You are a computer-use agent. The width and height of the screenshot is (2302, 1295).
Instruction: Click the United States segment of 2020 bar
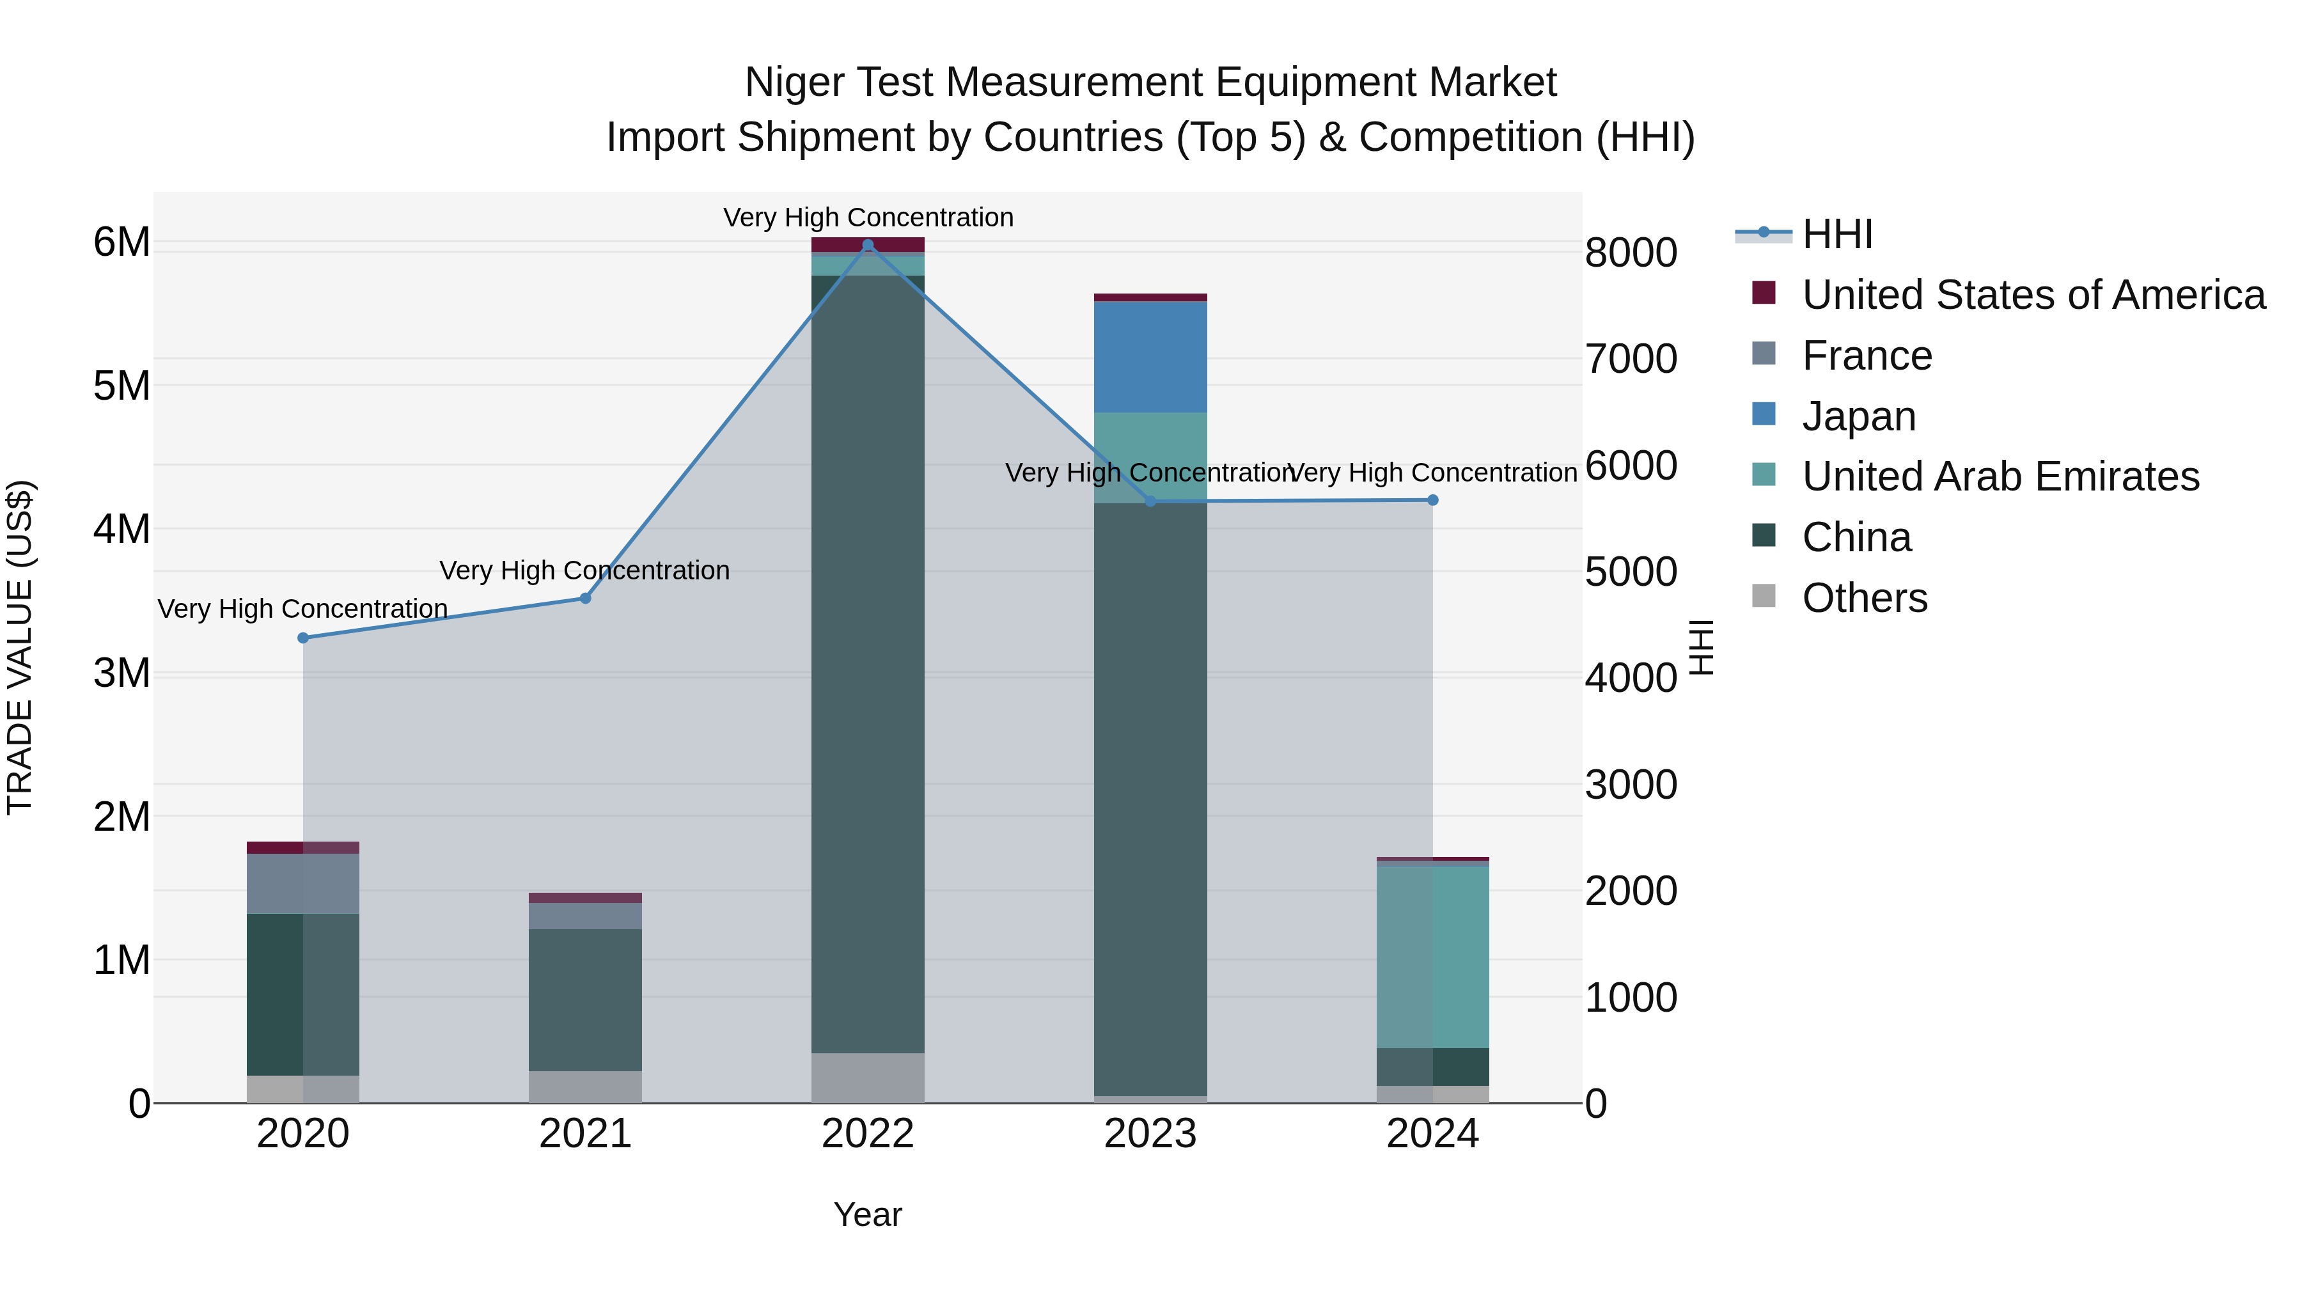click(303, 847)
